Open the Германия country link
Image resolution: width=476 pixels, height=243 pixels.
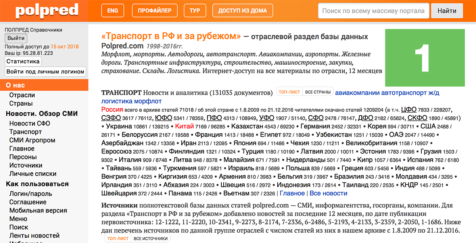point(315,126)
